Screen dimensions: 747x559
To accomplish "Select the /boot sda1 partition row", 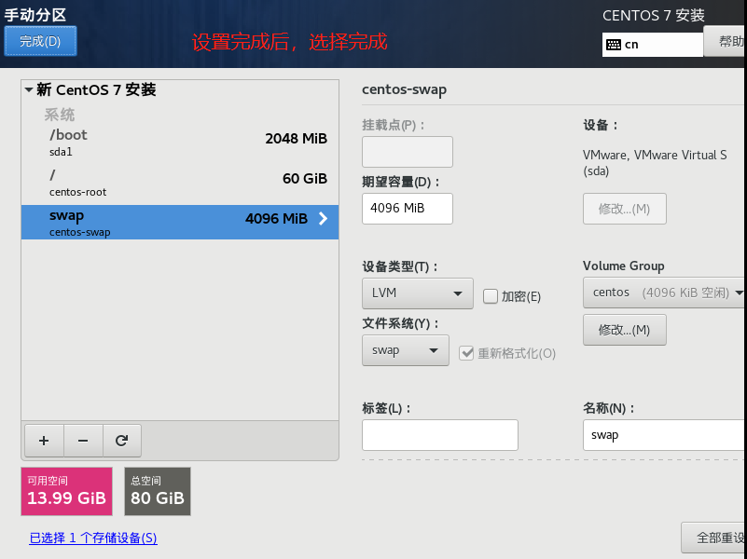I will (x=180, y=143).
